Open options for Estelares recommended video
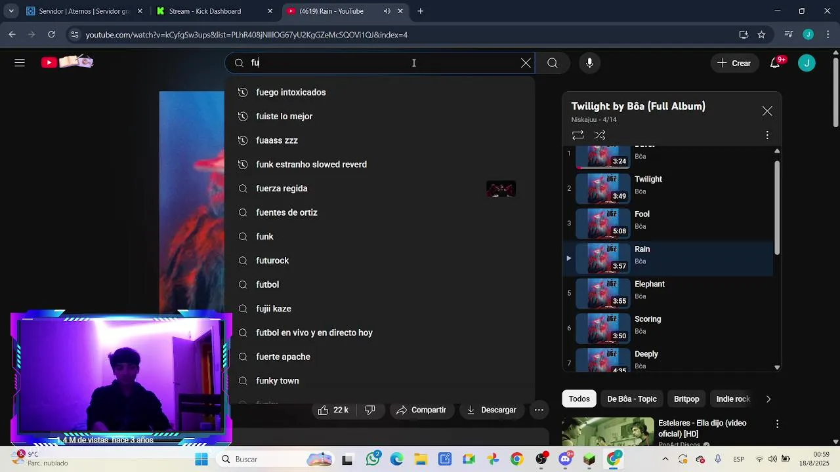 [x=777, y=424]
